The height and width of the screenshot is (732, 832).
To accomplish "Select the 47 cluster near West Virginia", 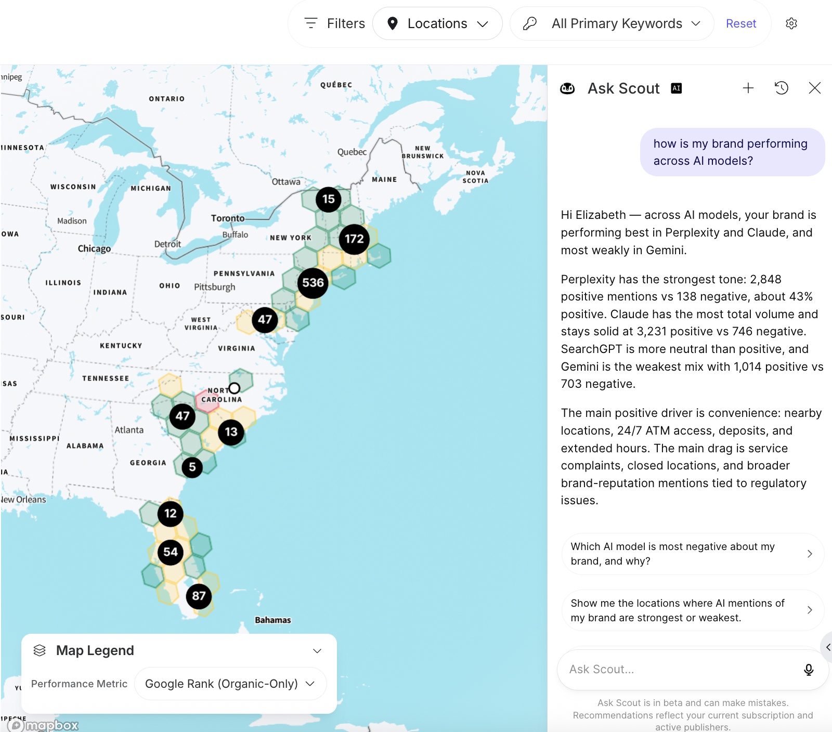I will pyautogui.click(x=265, y=320).
